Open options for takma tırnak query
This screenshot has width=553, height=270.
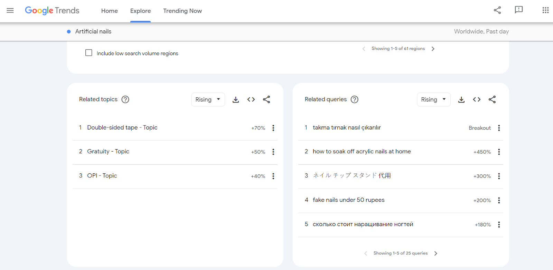[499, 128]
